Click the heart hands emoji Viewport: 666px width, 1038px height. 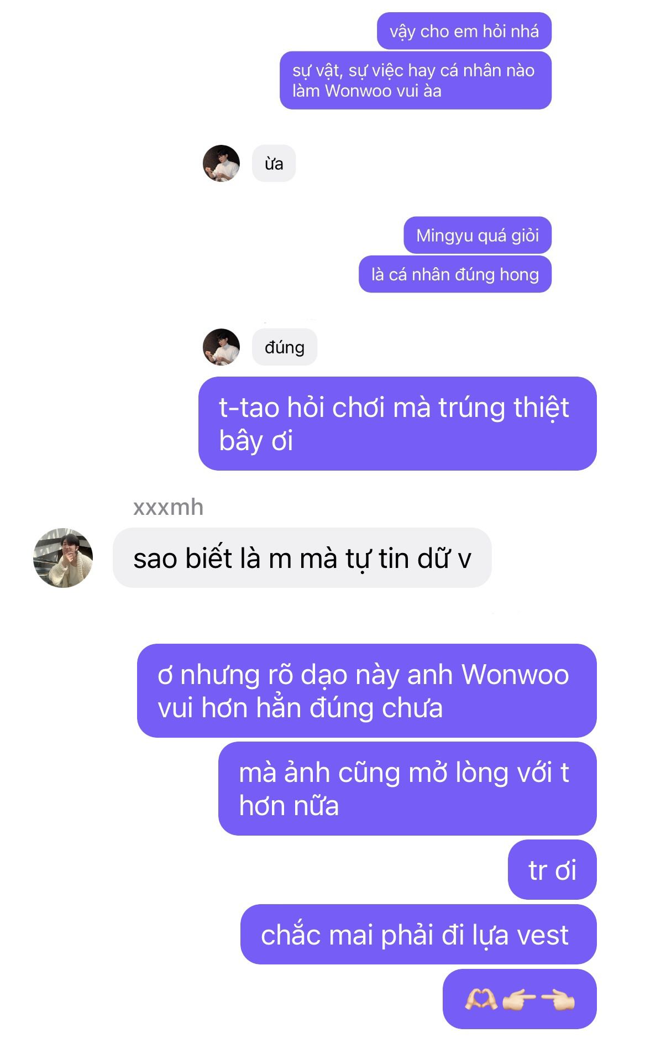pyautogui.click(x=481, y=999)
